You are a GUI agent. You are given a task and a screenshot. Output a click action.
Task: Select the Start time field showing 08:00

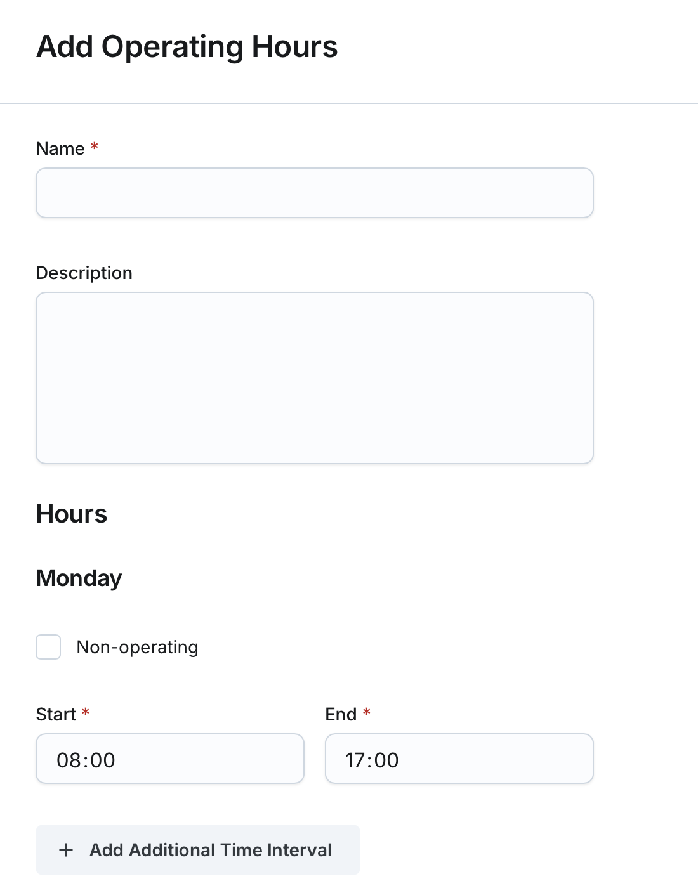pyautogui.click(x=169, y=759)
